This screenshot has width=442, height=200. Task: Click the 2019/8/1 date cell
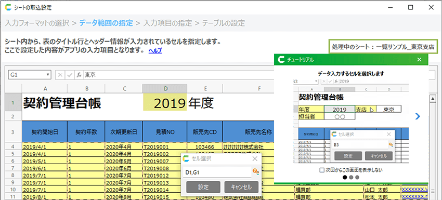coord(45,196)
